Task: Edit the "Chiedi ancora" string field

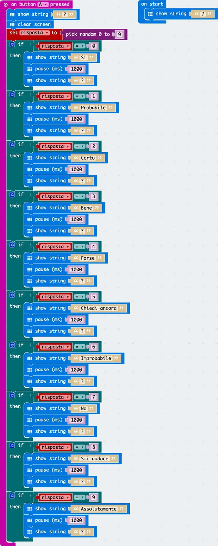Action: tap(98, 308)
